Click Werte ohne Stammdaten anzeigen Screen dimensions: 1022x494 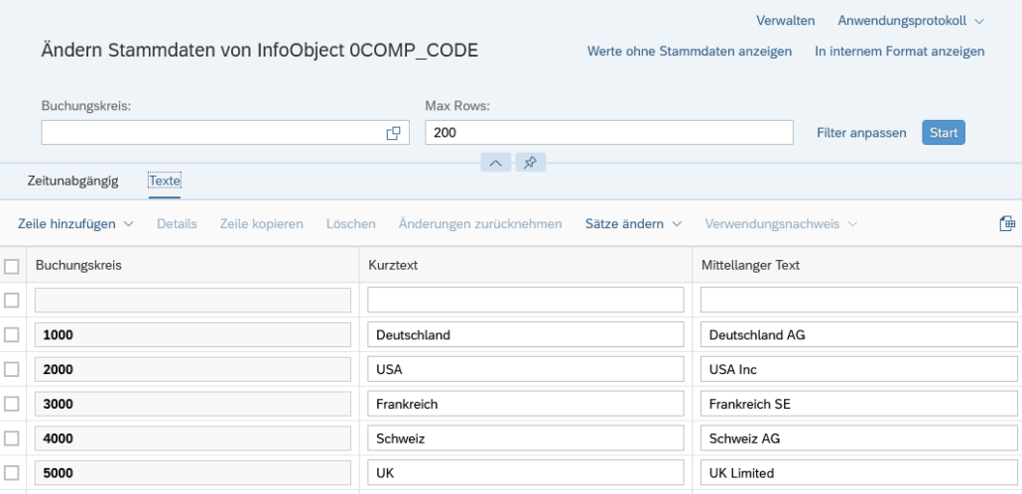pos(690,51)
